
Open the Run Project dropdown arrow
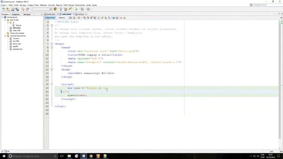(x=79, y=9)
